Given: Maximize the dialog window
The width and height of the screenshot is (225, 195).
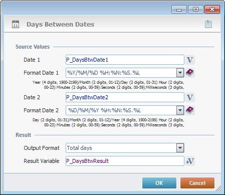Looking at the screenshot, I should 195,9.
